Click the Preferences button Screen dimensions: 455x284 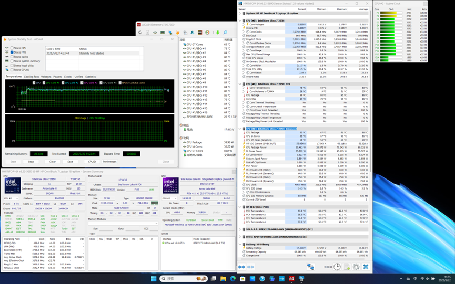(x=109, y=162)
